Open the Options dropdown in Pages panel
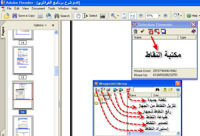The height and width of the screenshot is (136, 200). 40,25
